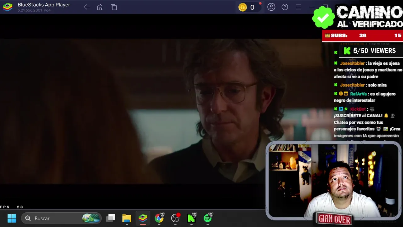Click the 'agujero negro de interestelar' message

[365, 97]
